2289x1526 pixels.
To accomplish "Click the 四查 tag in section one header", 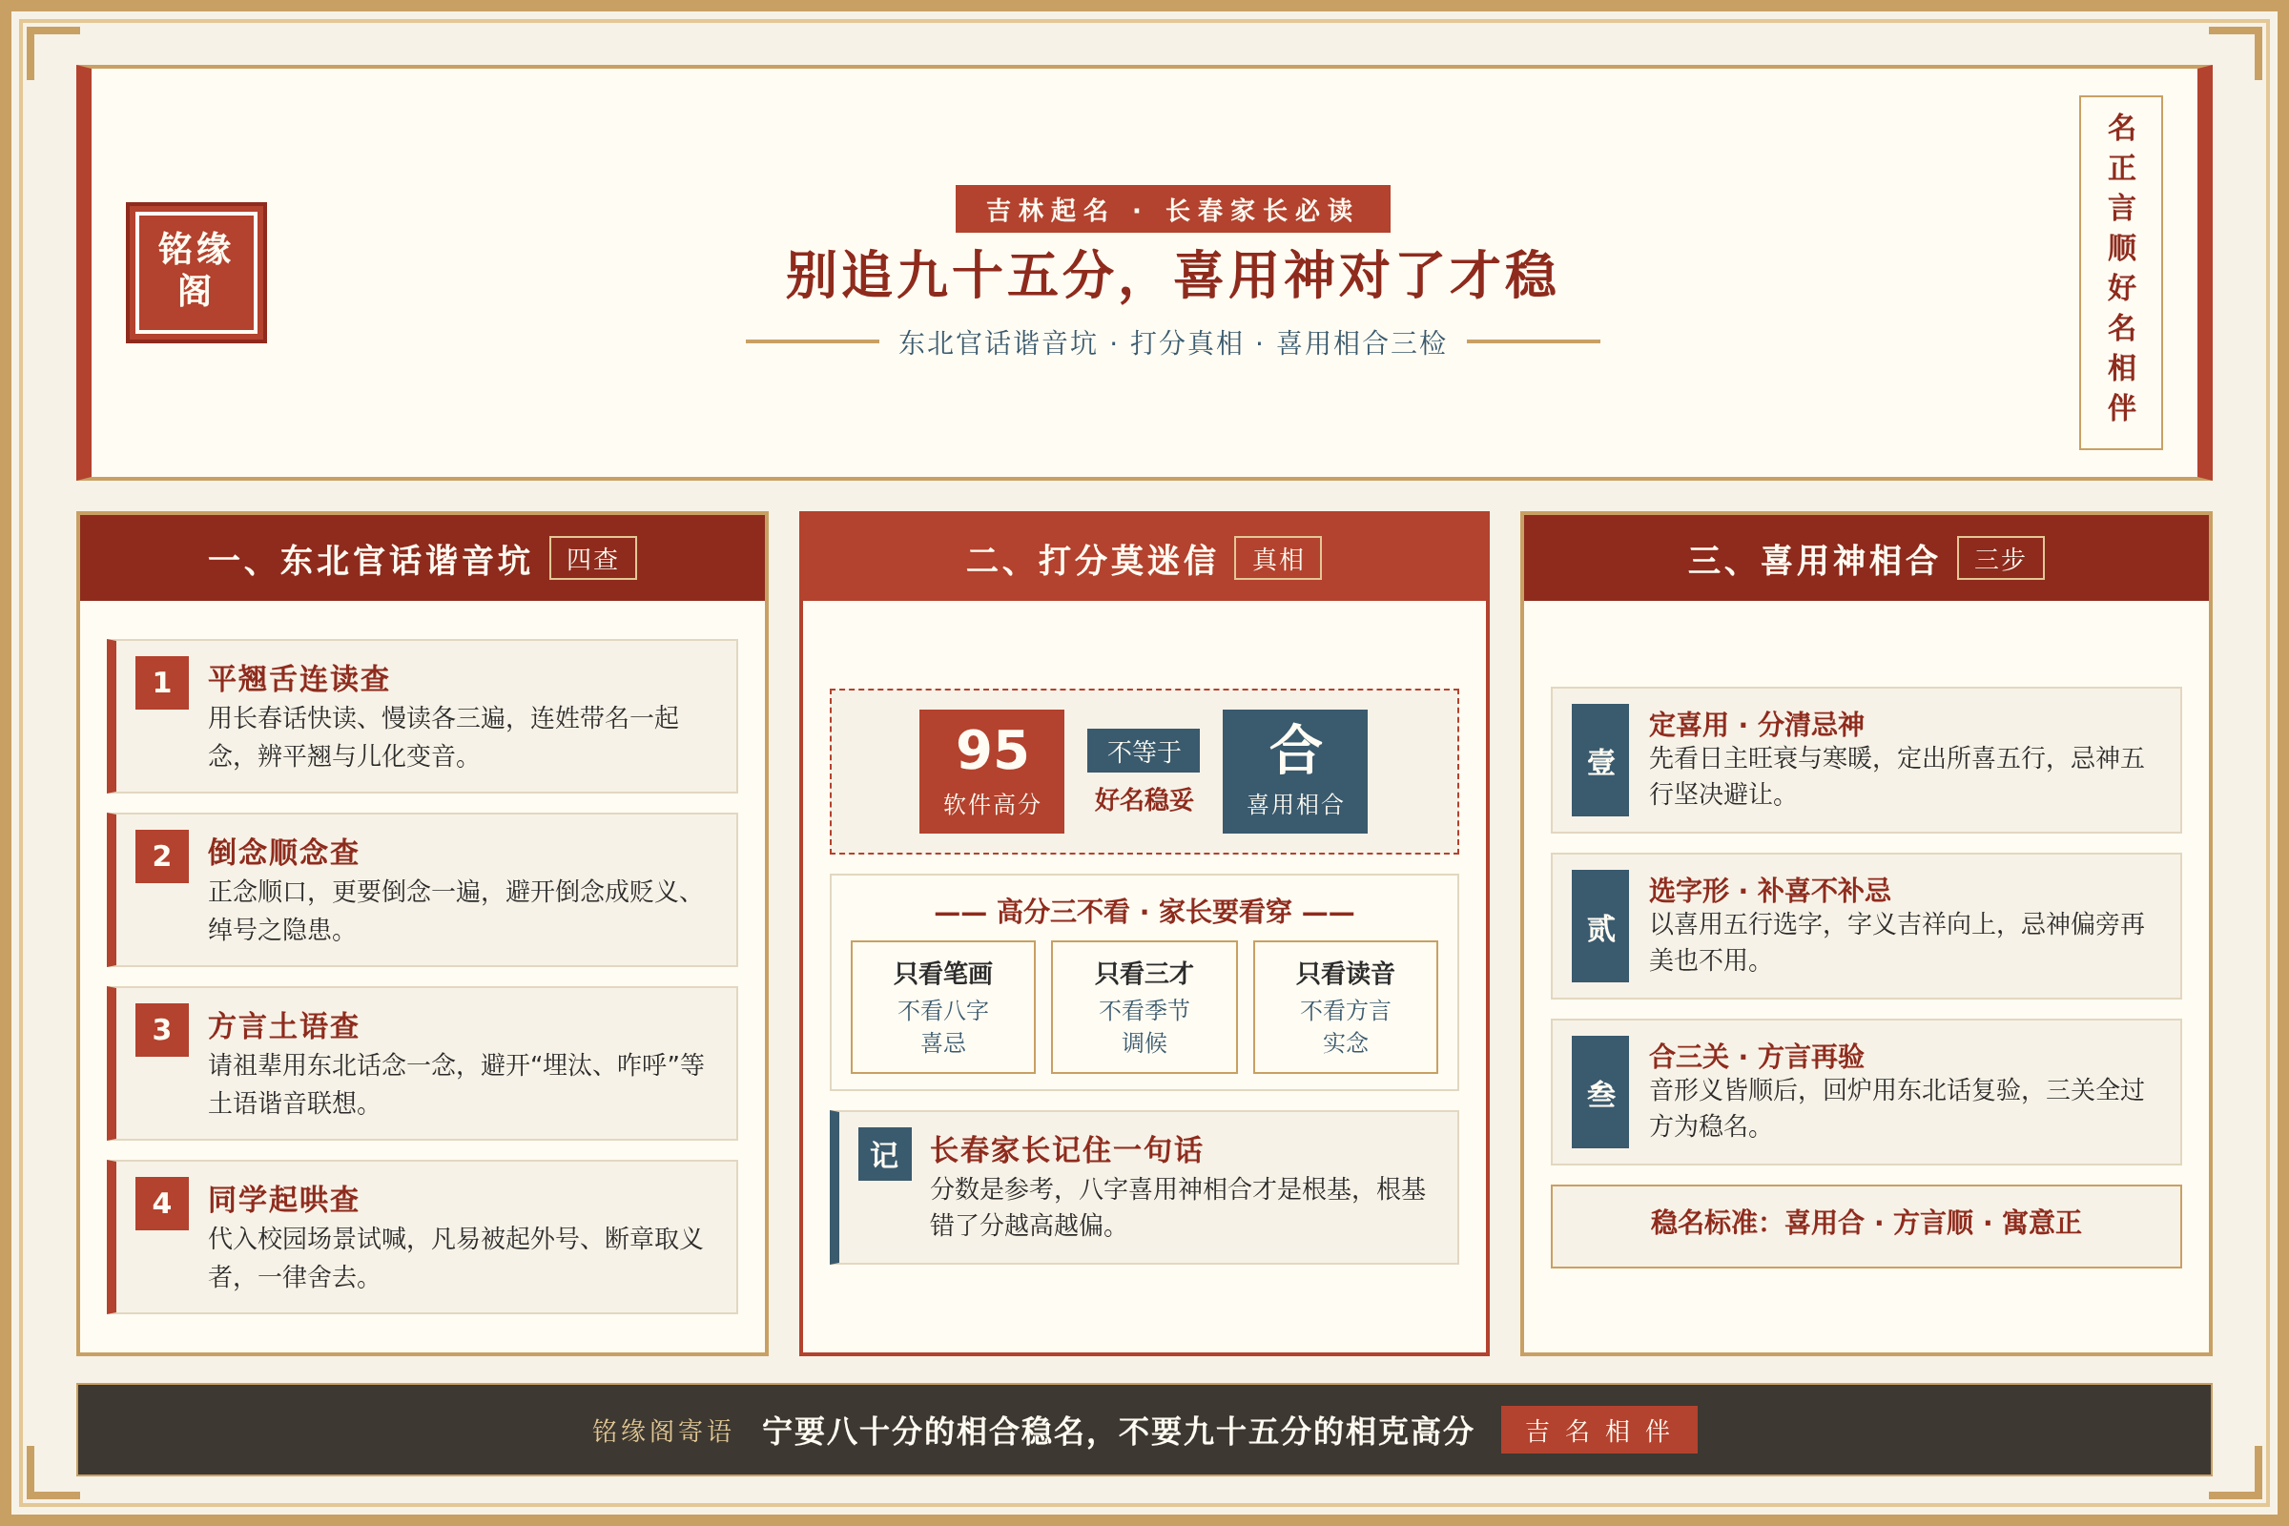I will click(x=592, y=558).
